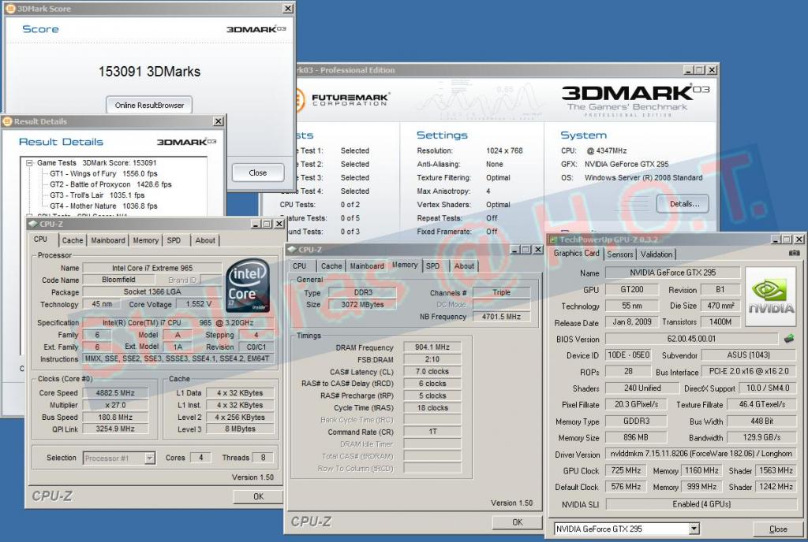Click OK in the CPU-Z memory window
Viewport: 808px width, 542px height.
pyautogui.click(x=518, y=522)
